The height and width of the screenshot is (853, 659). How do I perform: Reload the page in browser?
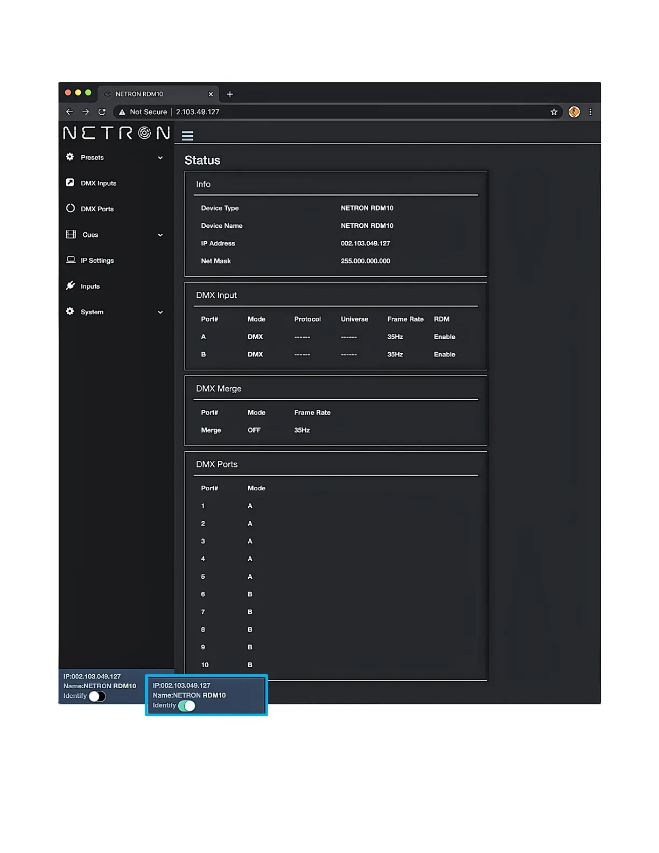[102, 112]
